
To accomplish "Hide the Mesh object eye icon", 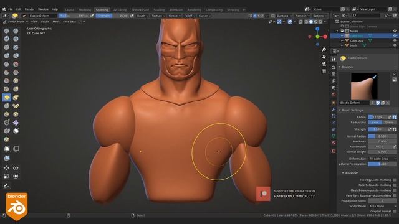I will pyautogui.click(x=395, y=45).
